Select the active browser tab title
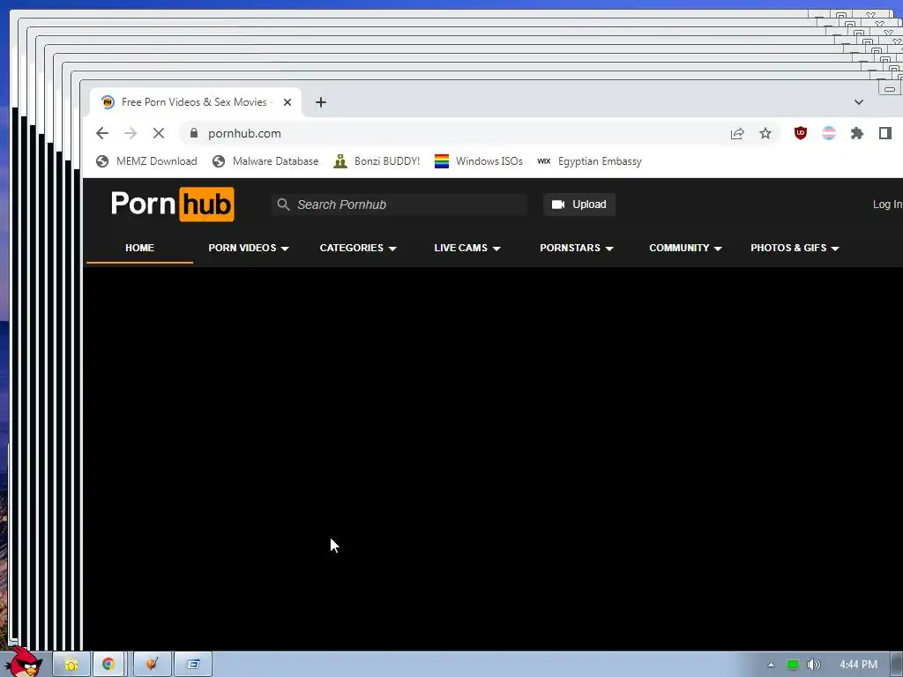This screenshot has height=677, width=903. (x=194, y=102)
